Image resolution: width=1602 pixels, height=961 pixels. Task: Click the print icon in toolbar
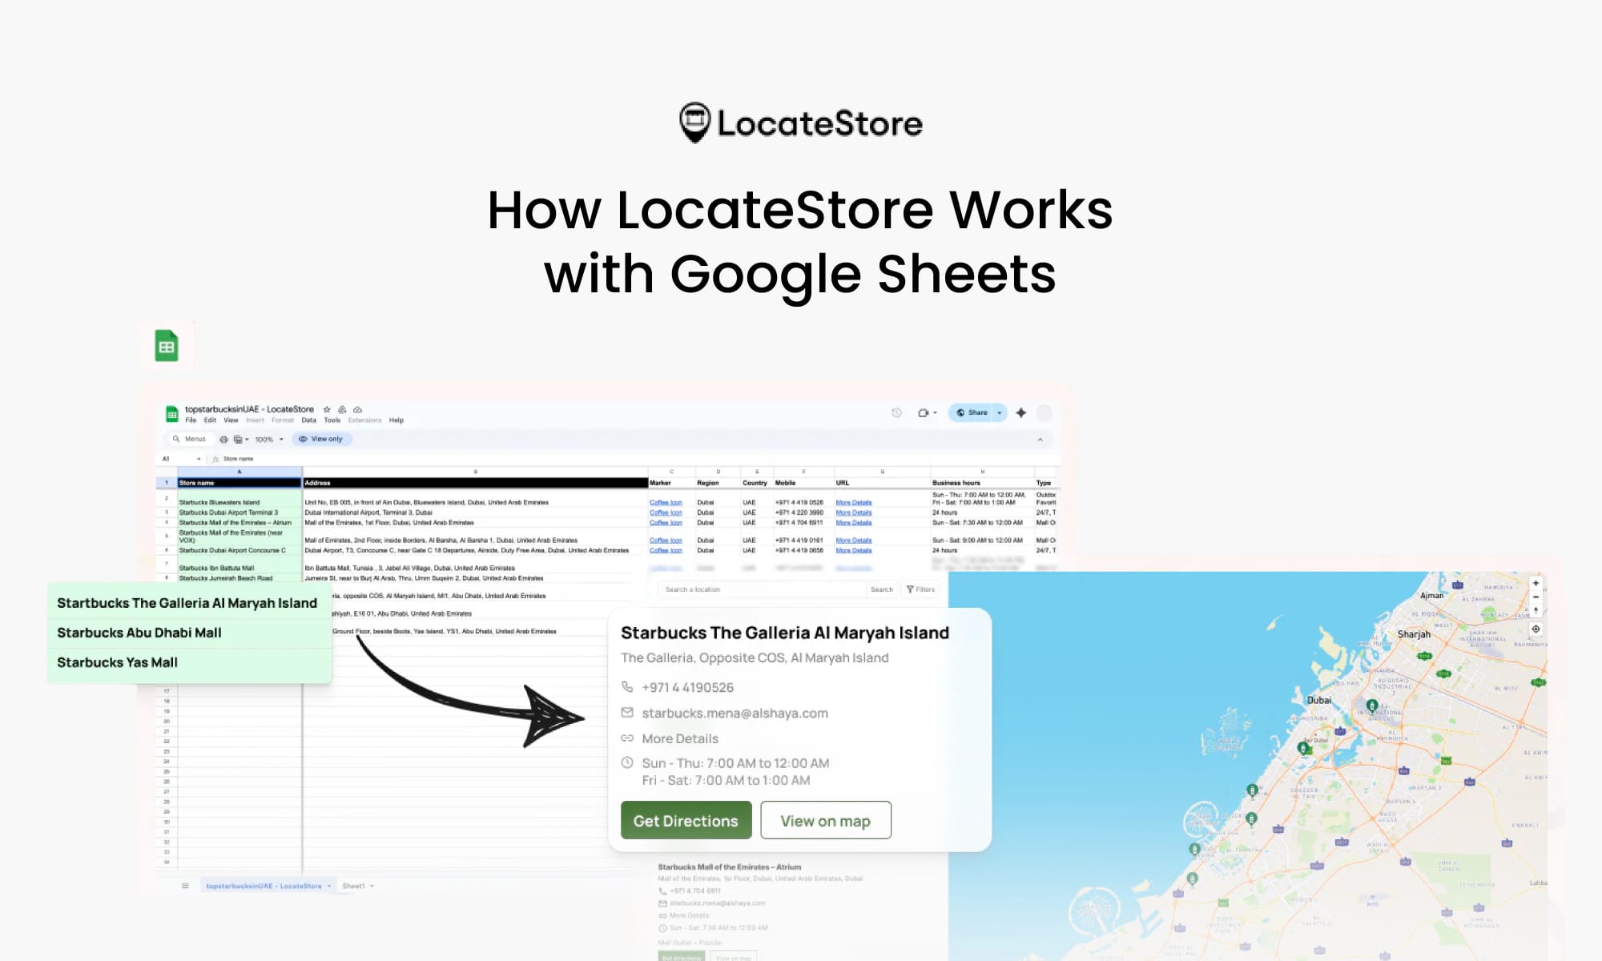(x=223, y=439)
